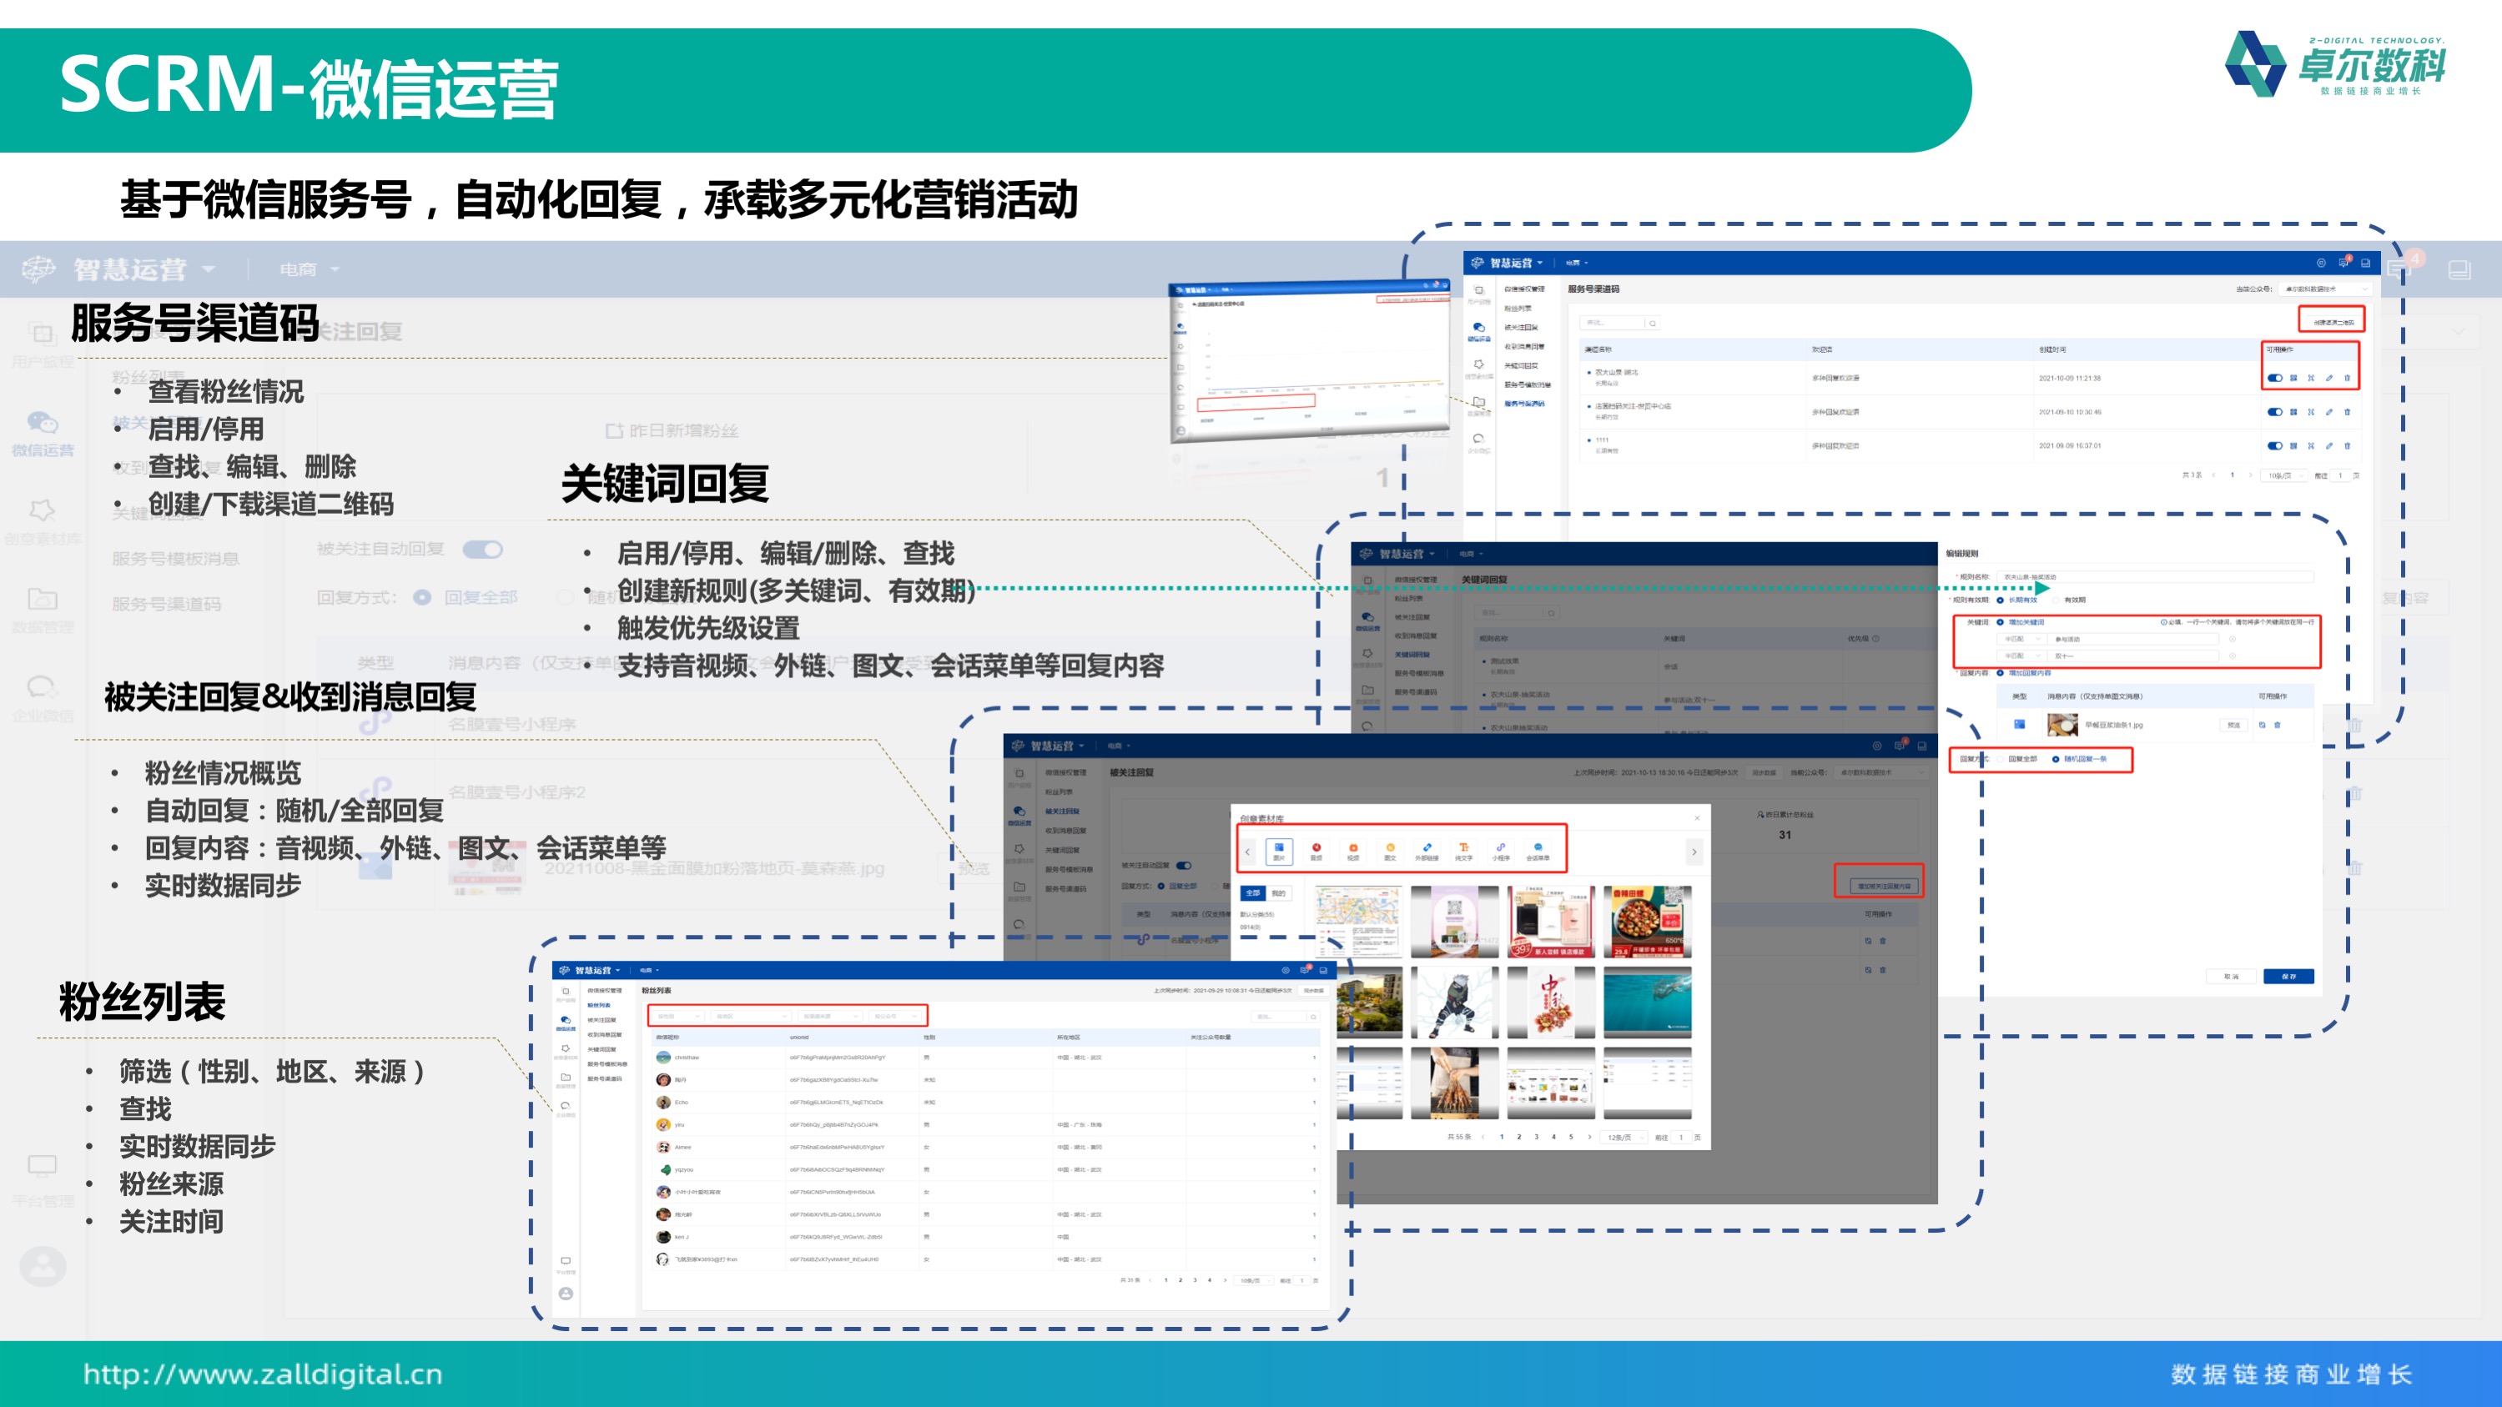Open official account filter dropdown in fan list
Viewport: 2502px width, 1407px height.
pos(894,1016)
